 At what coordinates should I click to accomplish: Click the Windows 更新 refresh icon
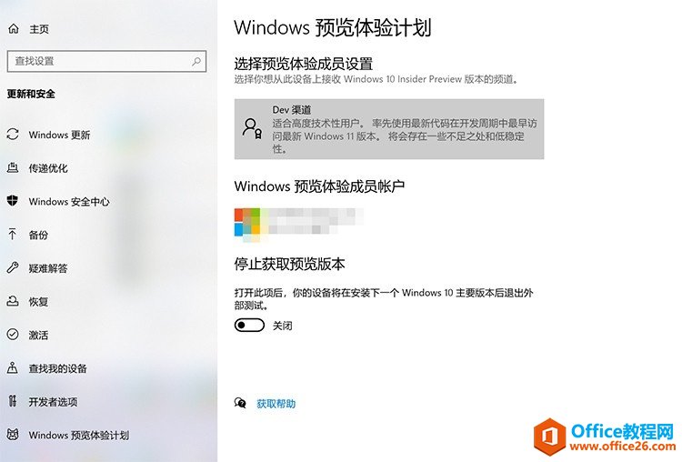coord(13,135)
